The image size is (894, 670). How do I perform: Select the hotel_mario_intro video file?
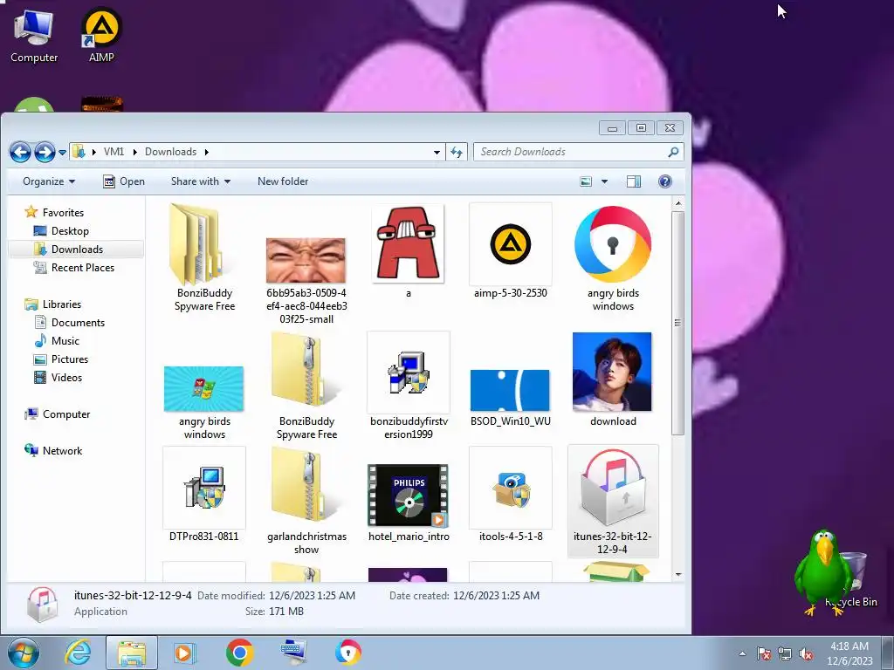tap(409, 496)
